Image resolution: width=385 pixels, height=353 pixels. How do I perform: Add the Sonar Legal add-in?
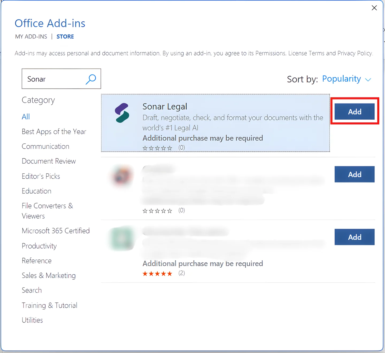tap(355, 111)
